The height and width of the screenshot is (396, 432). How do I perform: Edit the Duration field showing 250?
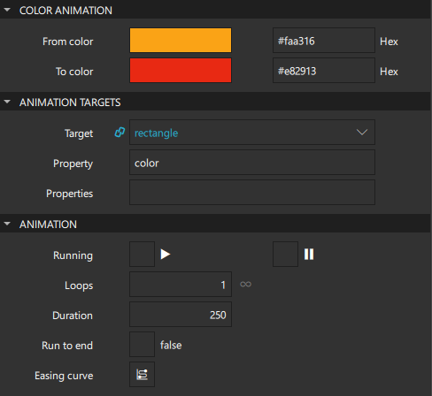181,315
